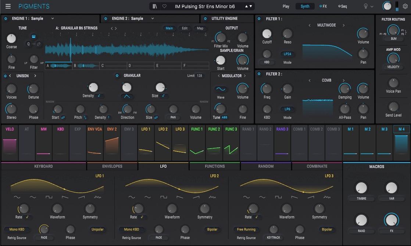411x246 pixels.
Task: Turn the TIMBRE macro knob
Action: (x=361, y=188)
